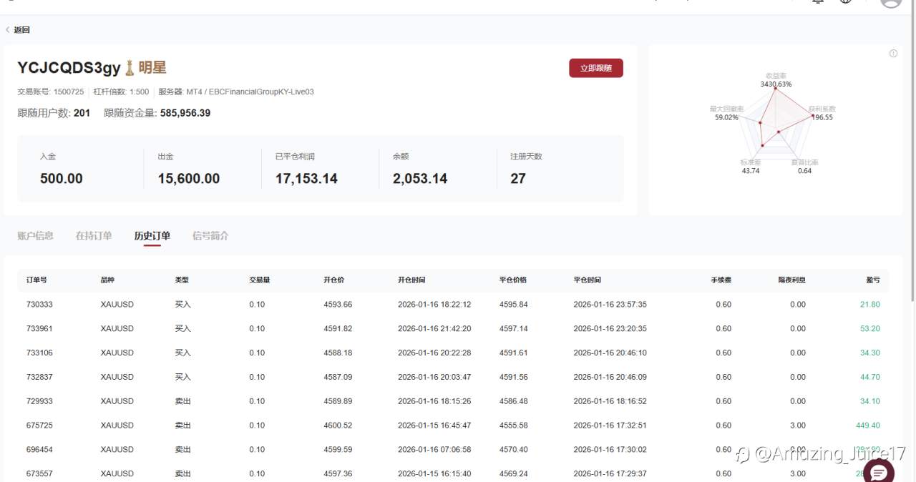The width and height of the screenshot is (916, 482).
Task: Click the 出金 amount 15,600.00
Action: [x=189, y=179]
